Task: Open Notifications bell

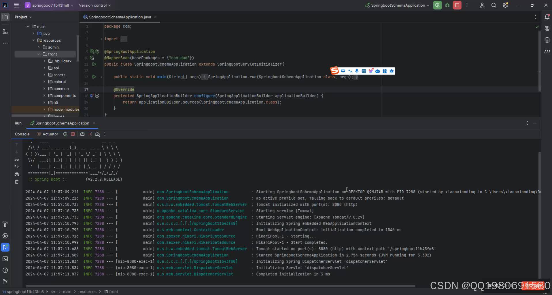Action: click(547, 17)
